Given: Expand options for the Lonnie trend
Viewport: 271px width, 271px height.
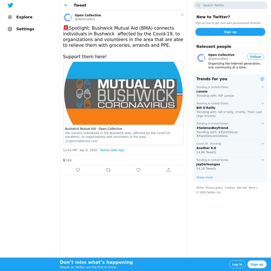Looking at the screenshot, I should point(263,87).
